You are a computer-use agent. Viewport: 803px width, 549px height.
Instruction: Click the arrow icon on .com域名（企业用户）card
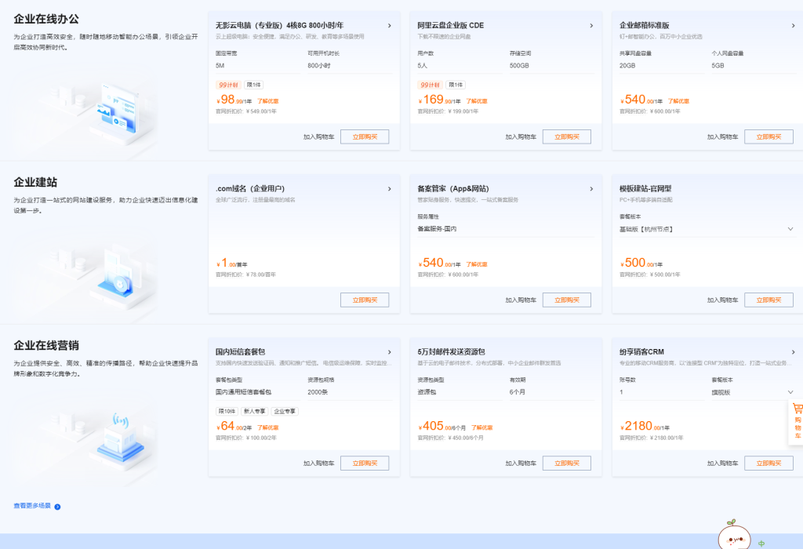pos(390,188)
